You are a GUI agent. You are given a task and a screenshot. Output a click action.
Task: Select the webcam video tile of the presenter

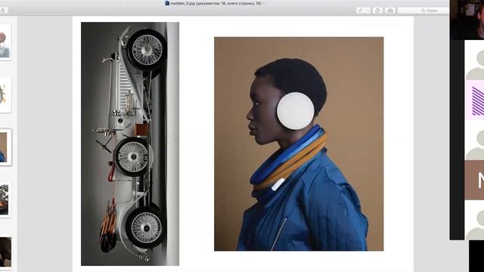click(x=467, y=20)
